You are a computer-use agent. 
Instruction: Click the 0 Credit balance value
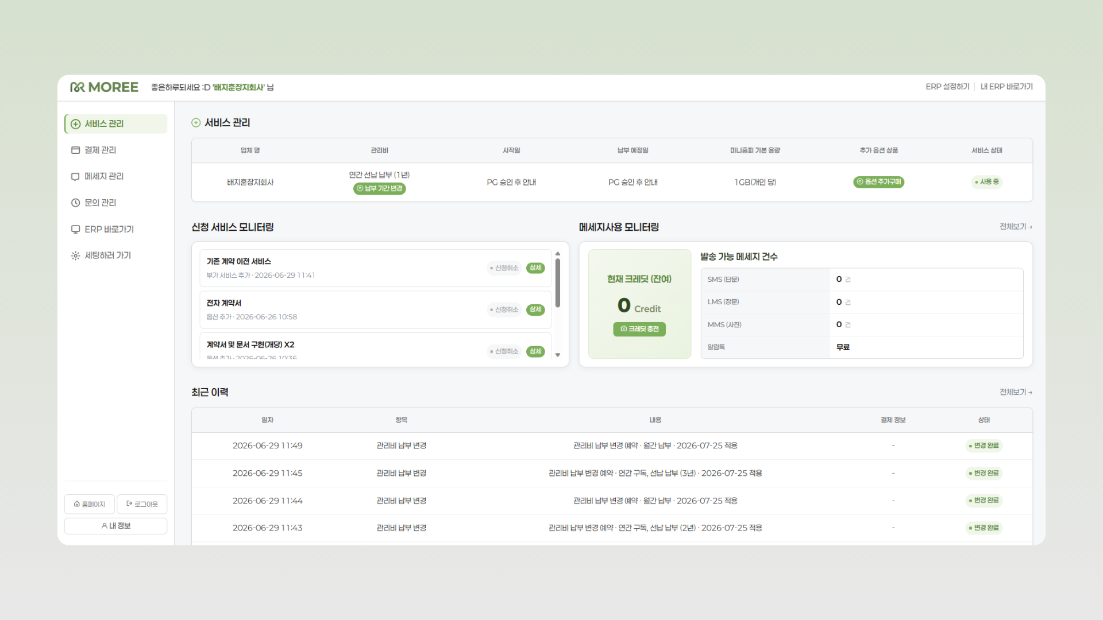coord(639,306)
